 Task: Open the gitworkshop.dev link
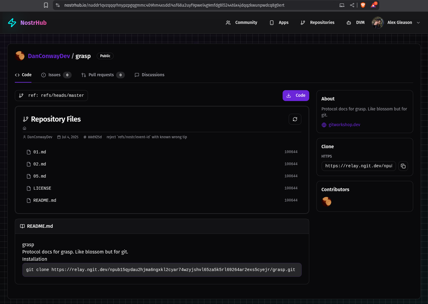coord(344,125)
